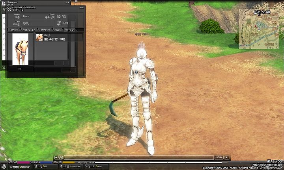284x170 pixels.
Task: Close the Character Information window
Action: 83,7
